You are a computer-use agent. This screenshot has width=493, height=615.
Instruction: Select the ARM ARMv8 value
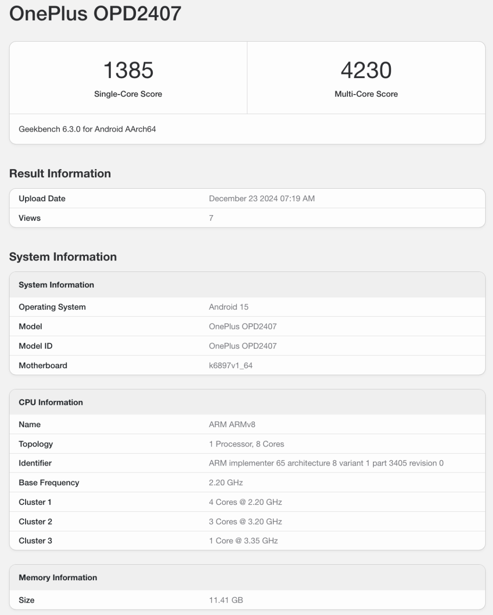(x=232, y=424)
